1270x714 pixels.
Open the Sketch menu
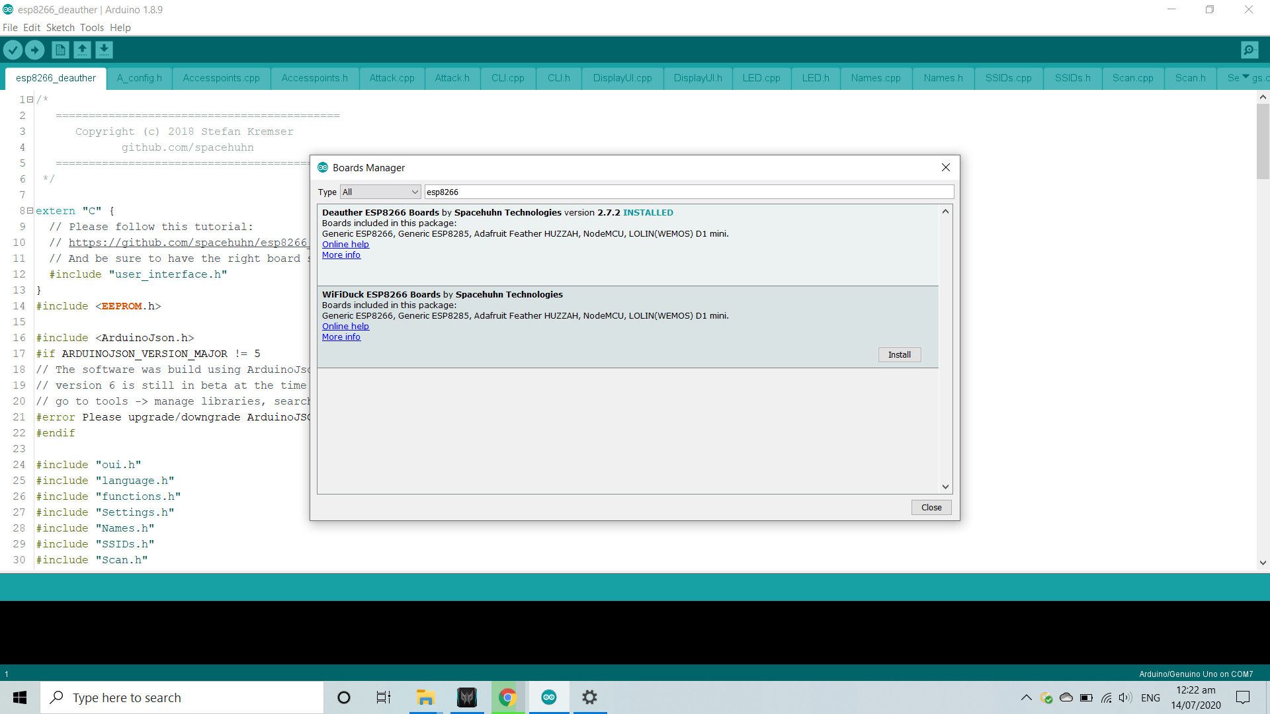60,28
